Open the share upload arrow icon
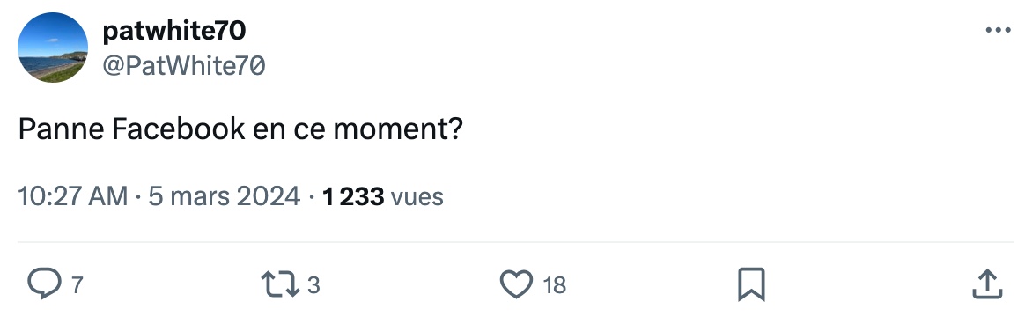 987,284
